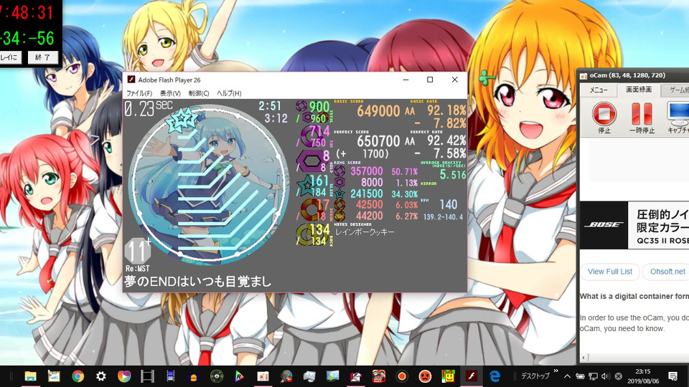Click the level 11+ difficulty badge
The width and height of the screenshot is (689, 387).
[138, 251]
